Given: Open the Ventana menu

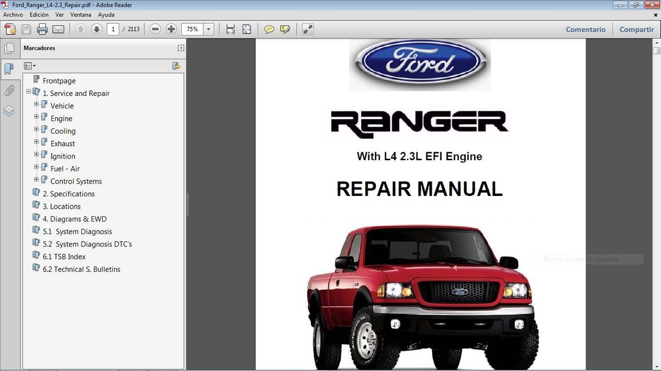Looking at the screenshot, I should click(x=80, y=15).
